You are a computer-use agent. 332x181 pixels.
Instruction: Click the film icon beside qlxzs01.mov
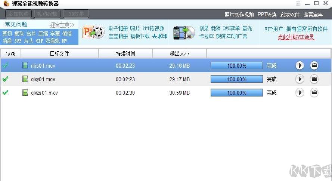[25, 93]
